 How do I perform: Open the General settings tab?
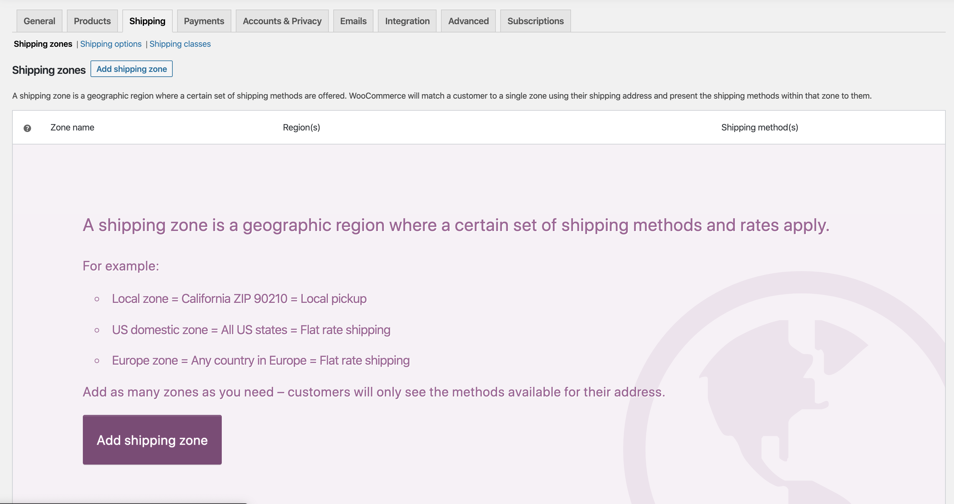[39, 21]
